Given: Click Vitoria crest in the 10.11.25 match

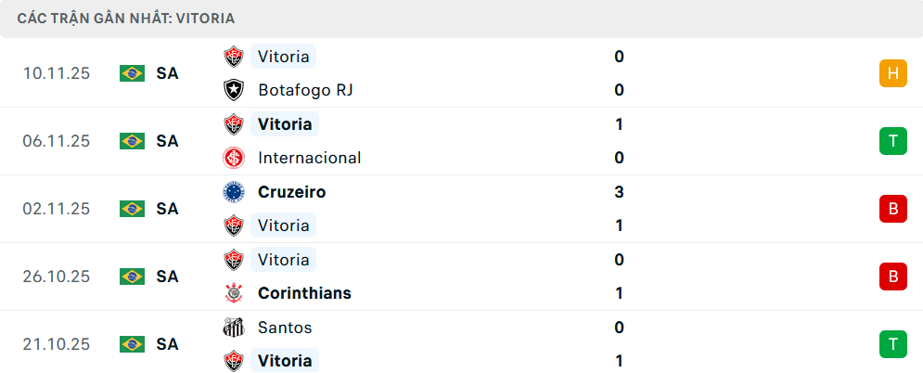Looking at the screenshot, I should coord(234,57).
